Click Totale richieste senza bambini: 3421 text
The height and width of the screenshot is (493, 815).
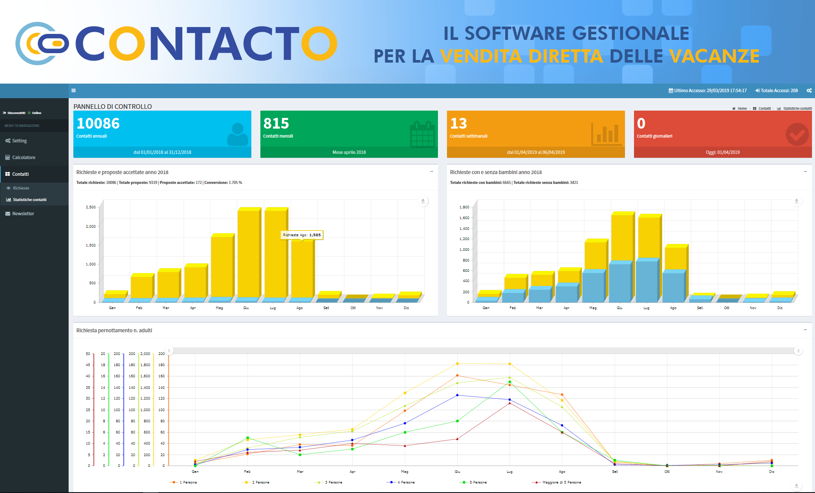click(546, 183)
